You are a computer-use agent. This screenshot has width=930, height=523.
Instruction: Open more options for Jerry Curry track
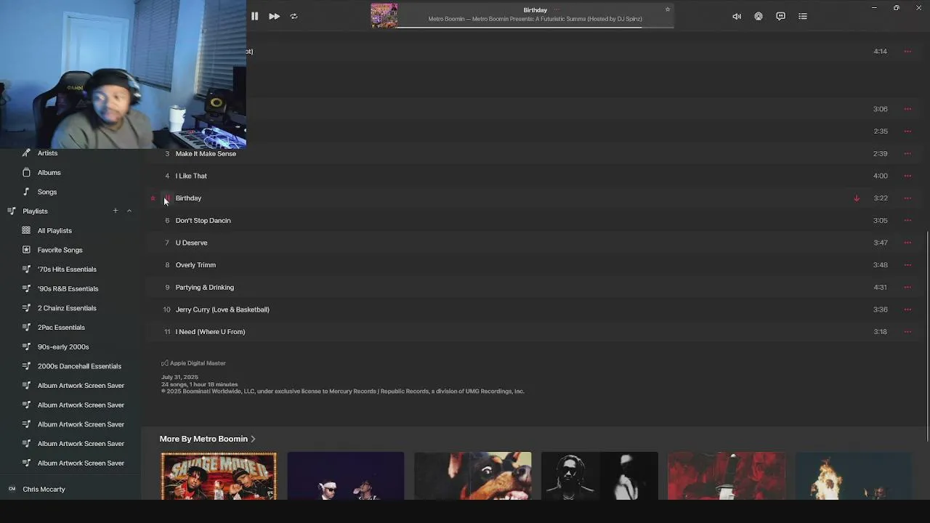point(907,309)
